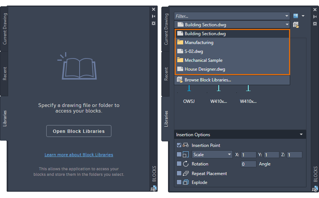Collapse the Building Section.dwg library dropdown
The image size is (319, 198).
(287, 25)
